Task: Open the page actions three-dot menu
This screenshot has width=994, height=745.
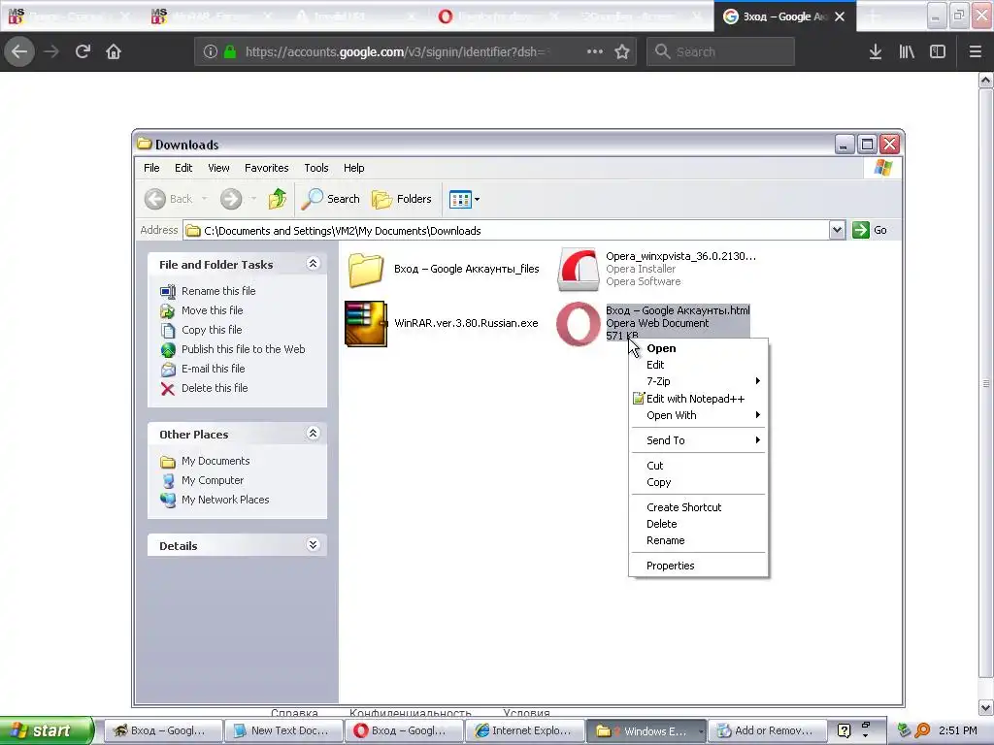Action: pos(595,51)
